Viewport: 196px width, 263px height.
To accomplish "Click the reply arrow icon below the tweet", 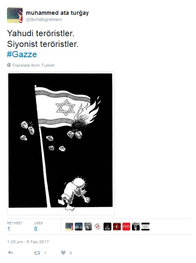I will tap(10, 253).
